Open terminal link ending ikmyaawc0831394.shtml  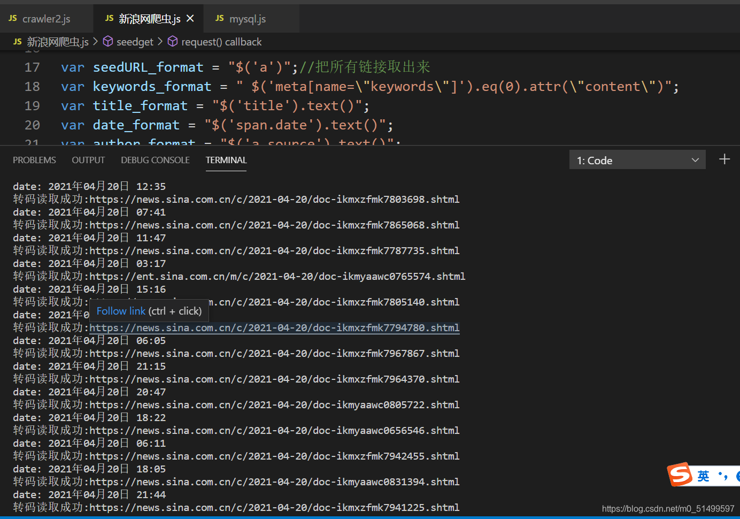pos(274,482)
